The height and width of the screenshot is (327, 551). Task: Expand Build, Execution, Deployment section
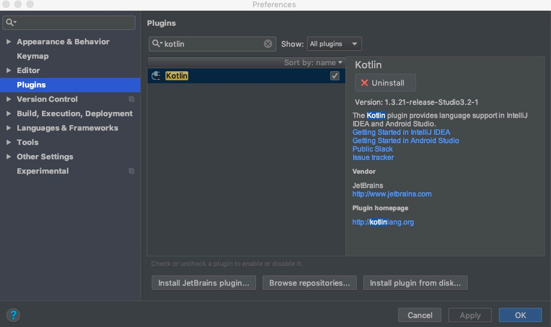pyautogui.click(x=8, y=114)
